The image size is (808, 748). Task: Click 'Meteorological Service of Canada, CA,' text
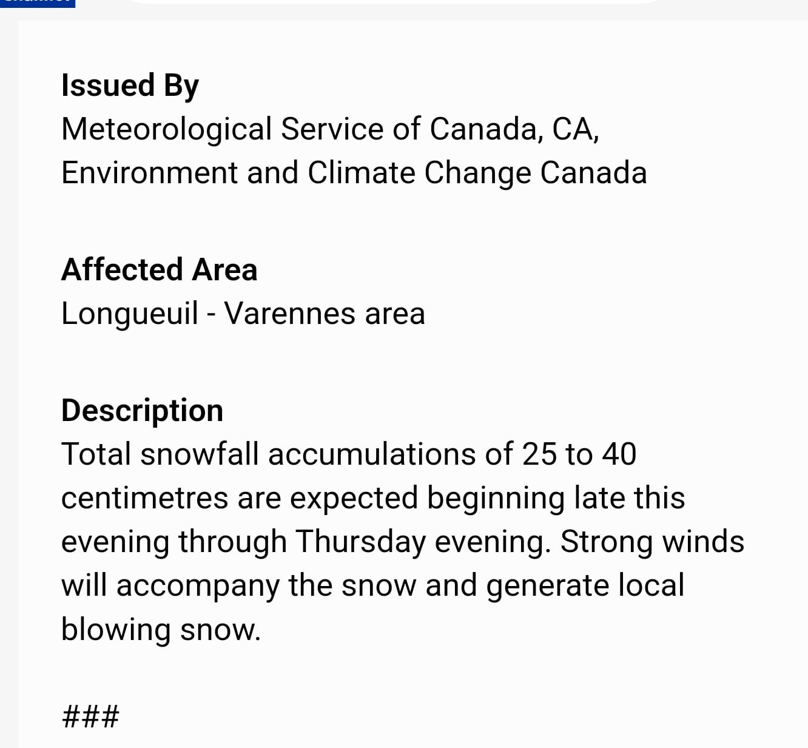click(331, 129)
